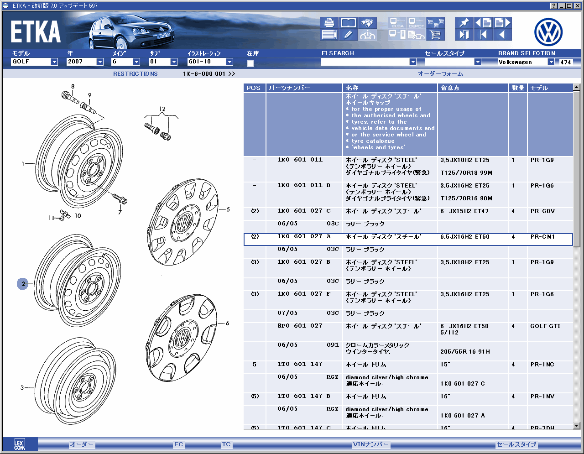Viewport: 584px width, 454px height.
Task: Open the illustration 601-10 dropdown
Action: point(229,62)
